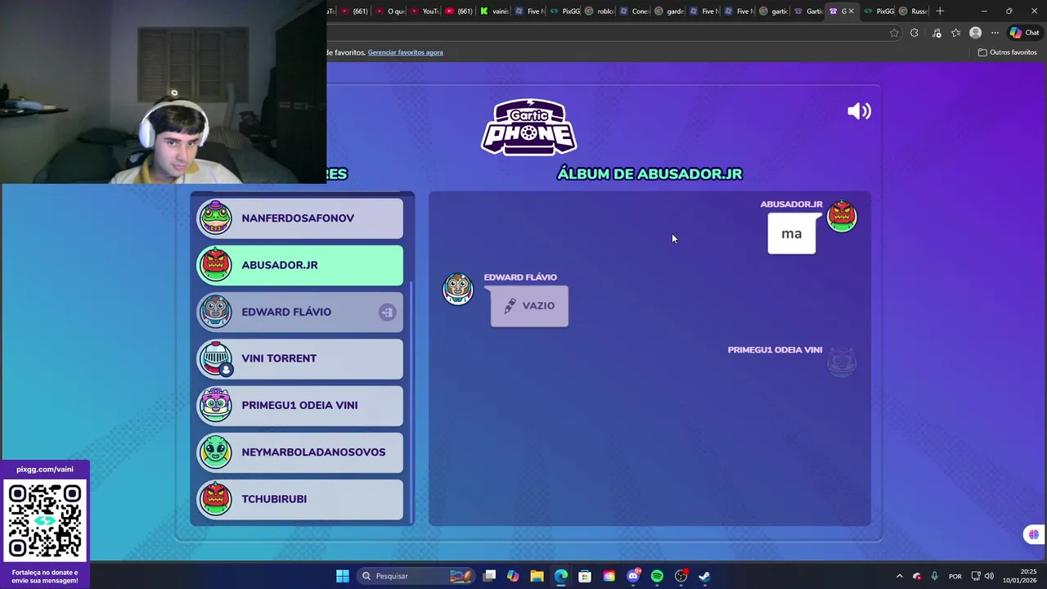Click the ABUSADOR.JR avatar in the album chat
This screenshot has width=1047, height=589.
842,217
